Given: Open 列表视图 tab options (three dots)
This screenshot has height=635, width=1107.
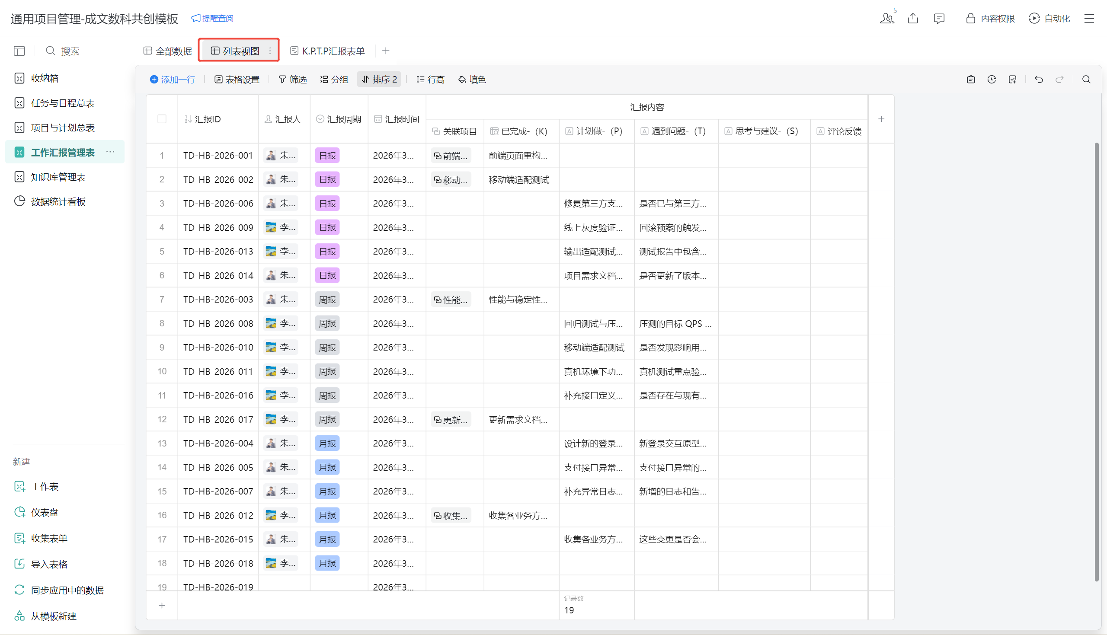Looking at the screenshot, I should click(x=270, y=51).
